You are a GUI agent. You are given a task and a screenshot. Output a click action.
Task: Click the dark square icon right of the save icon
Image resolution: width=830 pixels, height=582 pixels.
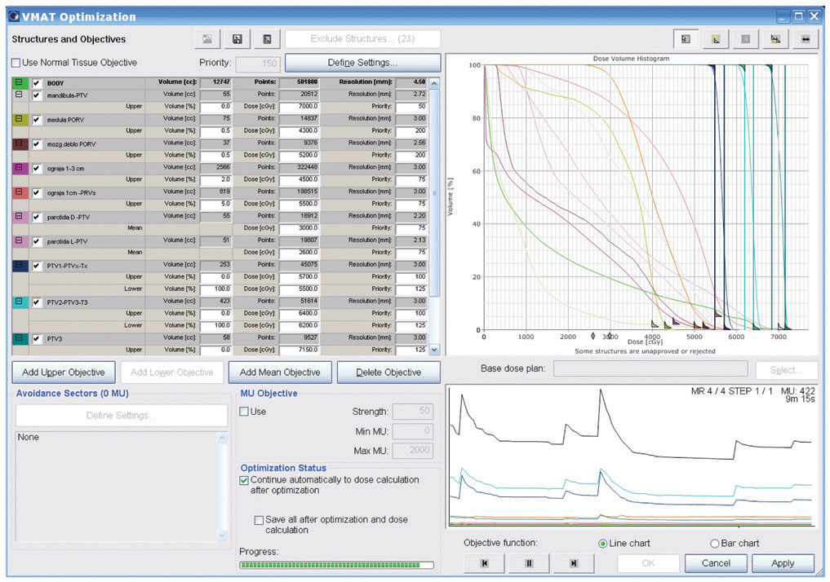tap(268, 39)
